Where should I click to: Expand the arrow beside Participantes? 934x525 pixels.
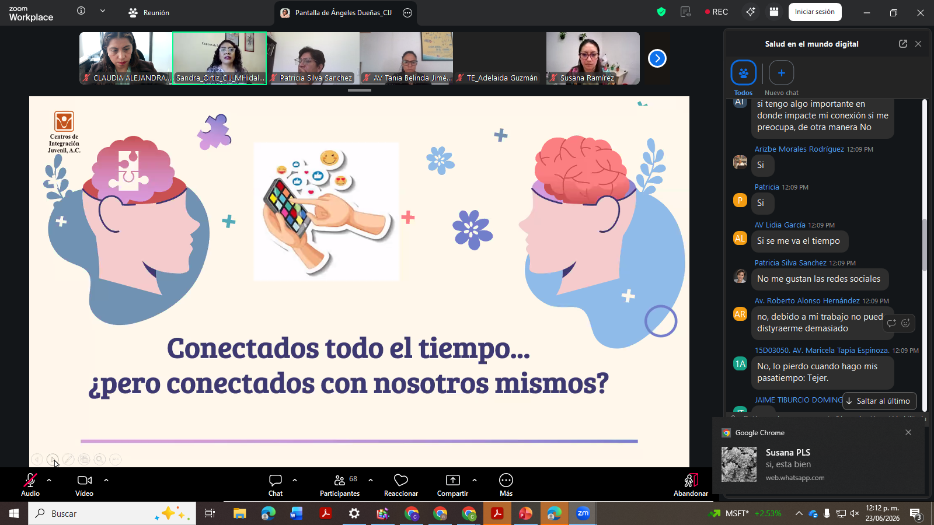click(371, 480)
